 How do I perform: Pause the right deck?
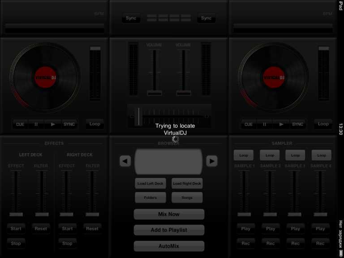[x=265, y=125]
